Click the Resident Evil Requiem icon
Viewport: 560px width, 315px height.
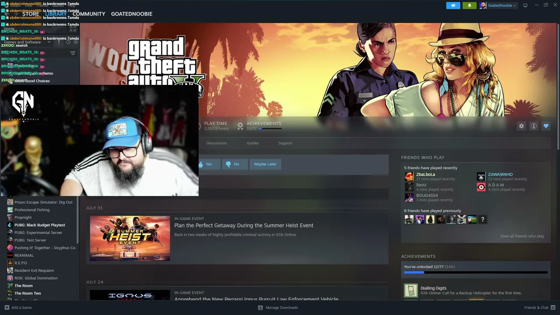10,270
